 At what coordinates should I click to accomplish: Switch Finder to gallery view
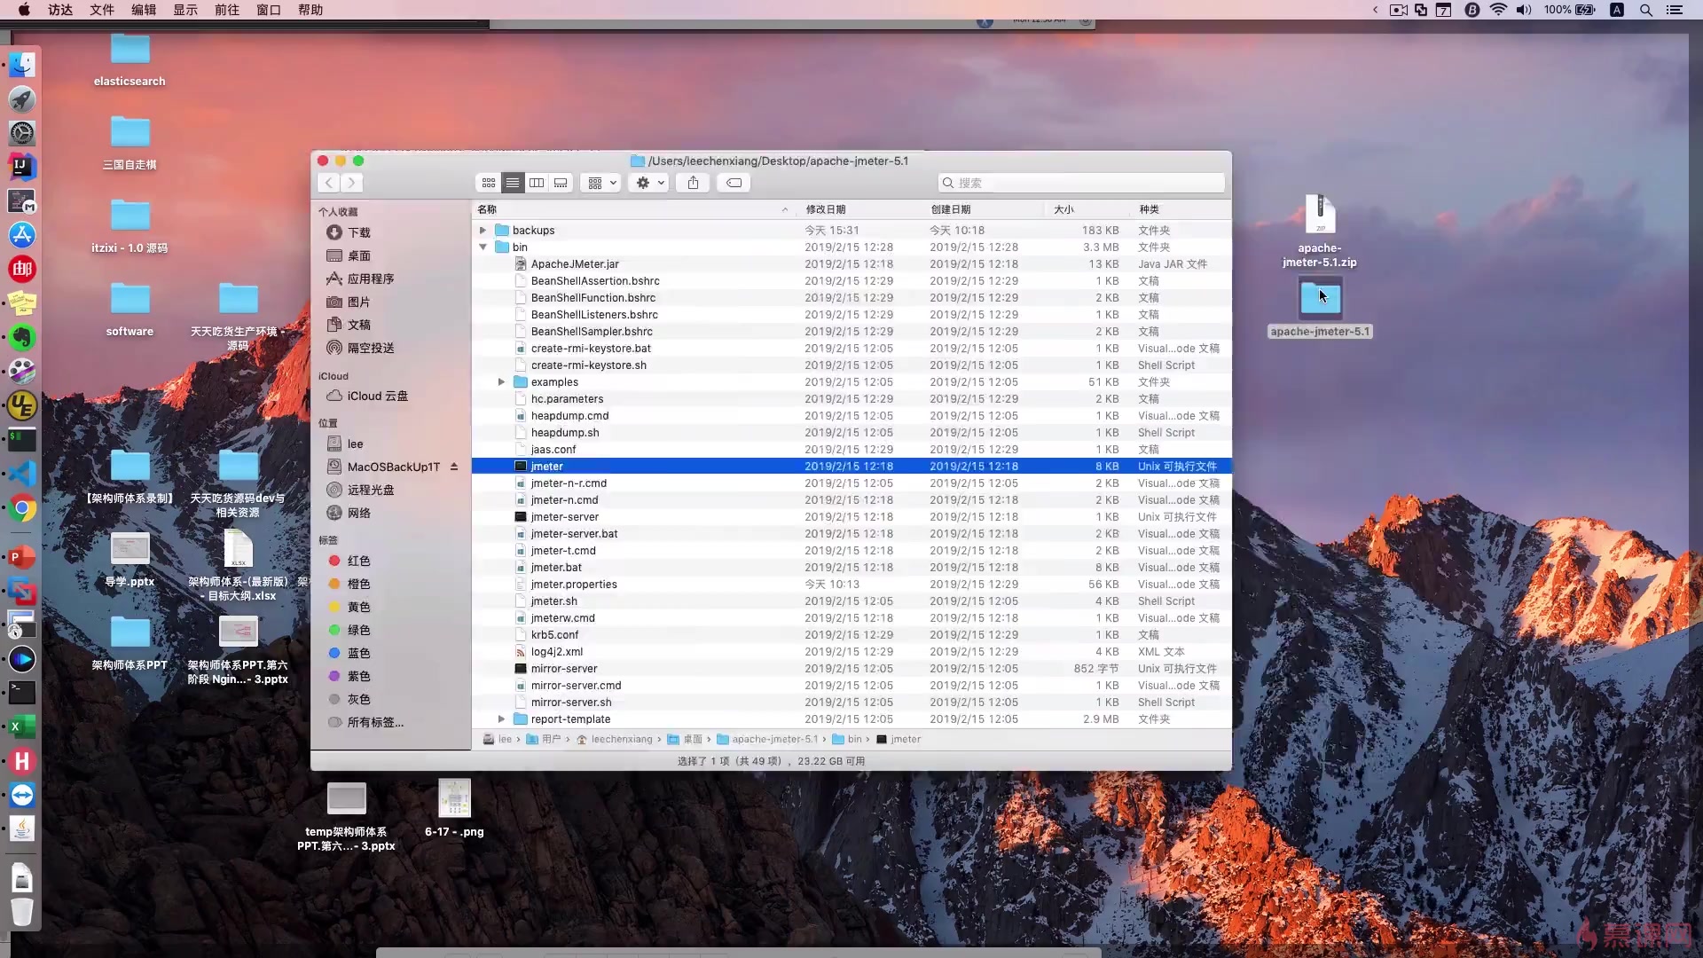tap(561, 183)
